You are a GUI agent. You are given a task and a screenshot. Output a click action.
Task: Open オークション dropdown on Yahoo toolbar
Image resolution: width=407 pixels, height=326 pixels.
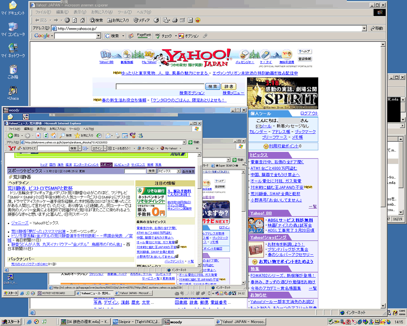tap(158, 148)
